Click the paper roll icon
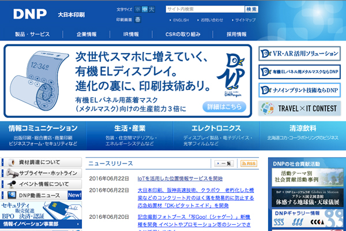The height and width of the screenshot is (231, 346). [11, 162]
